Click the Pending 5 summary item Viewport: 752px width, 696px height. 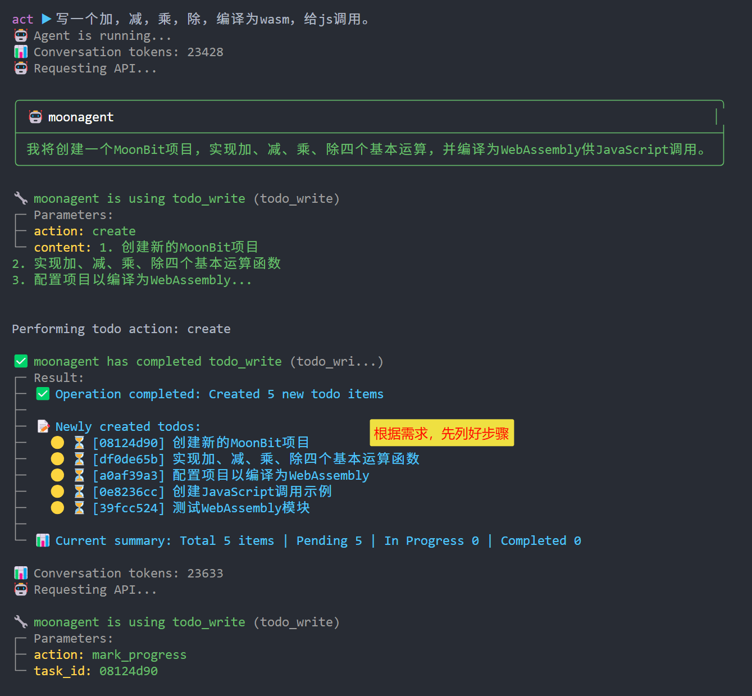[329, 540]
